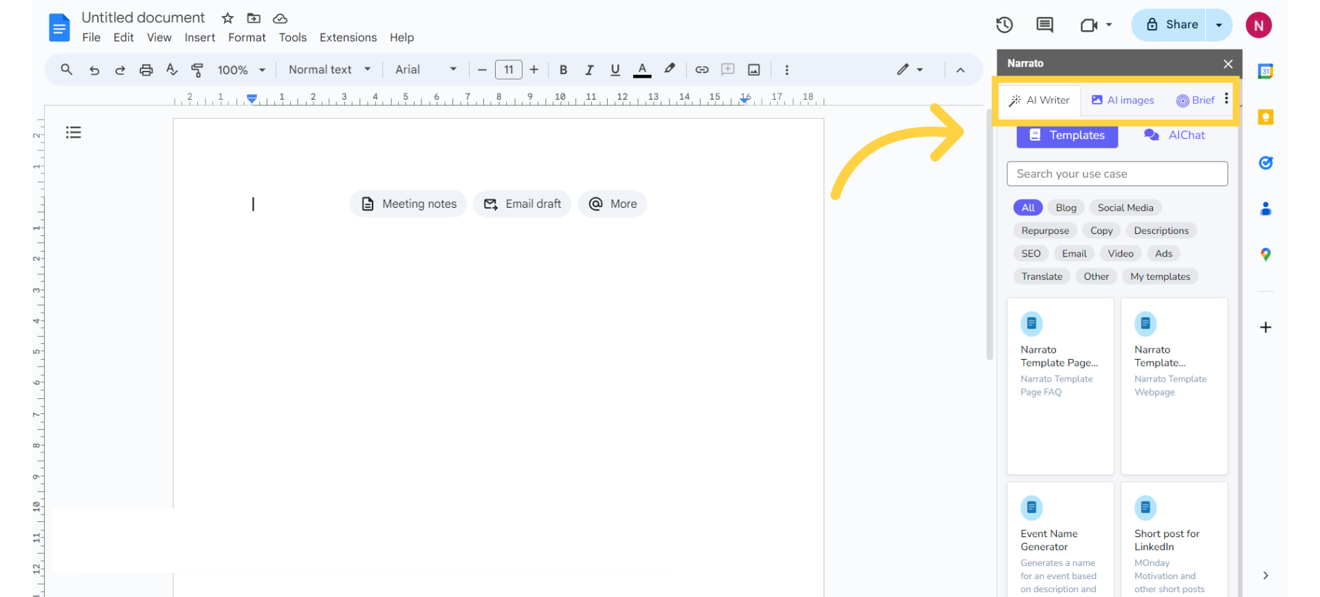Insert Meeting notes template chip

pos(408,204)
